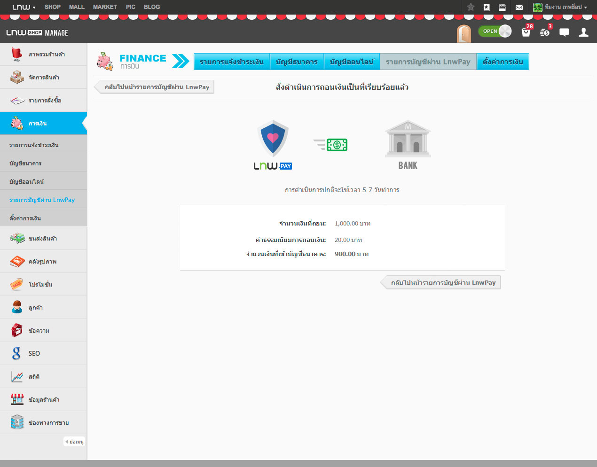Image resolution: width=597 pixels, height=467 pixels.
Task: Switch to บัญชีออนไลน์ tab
Action: click(352, 62)
